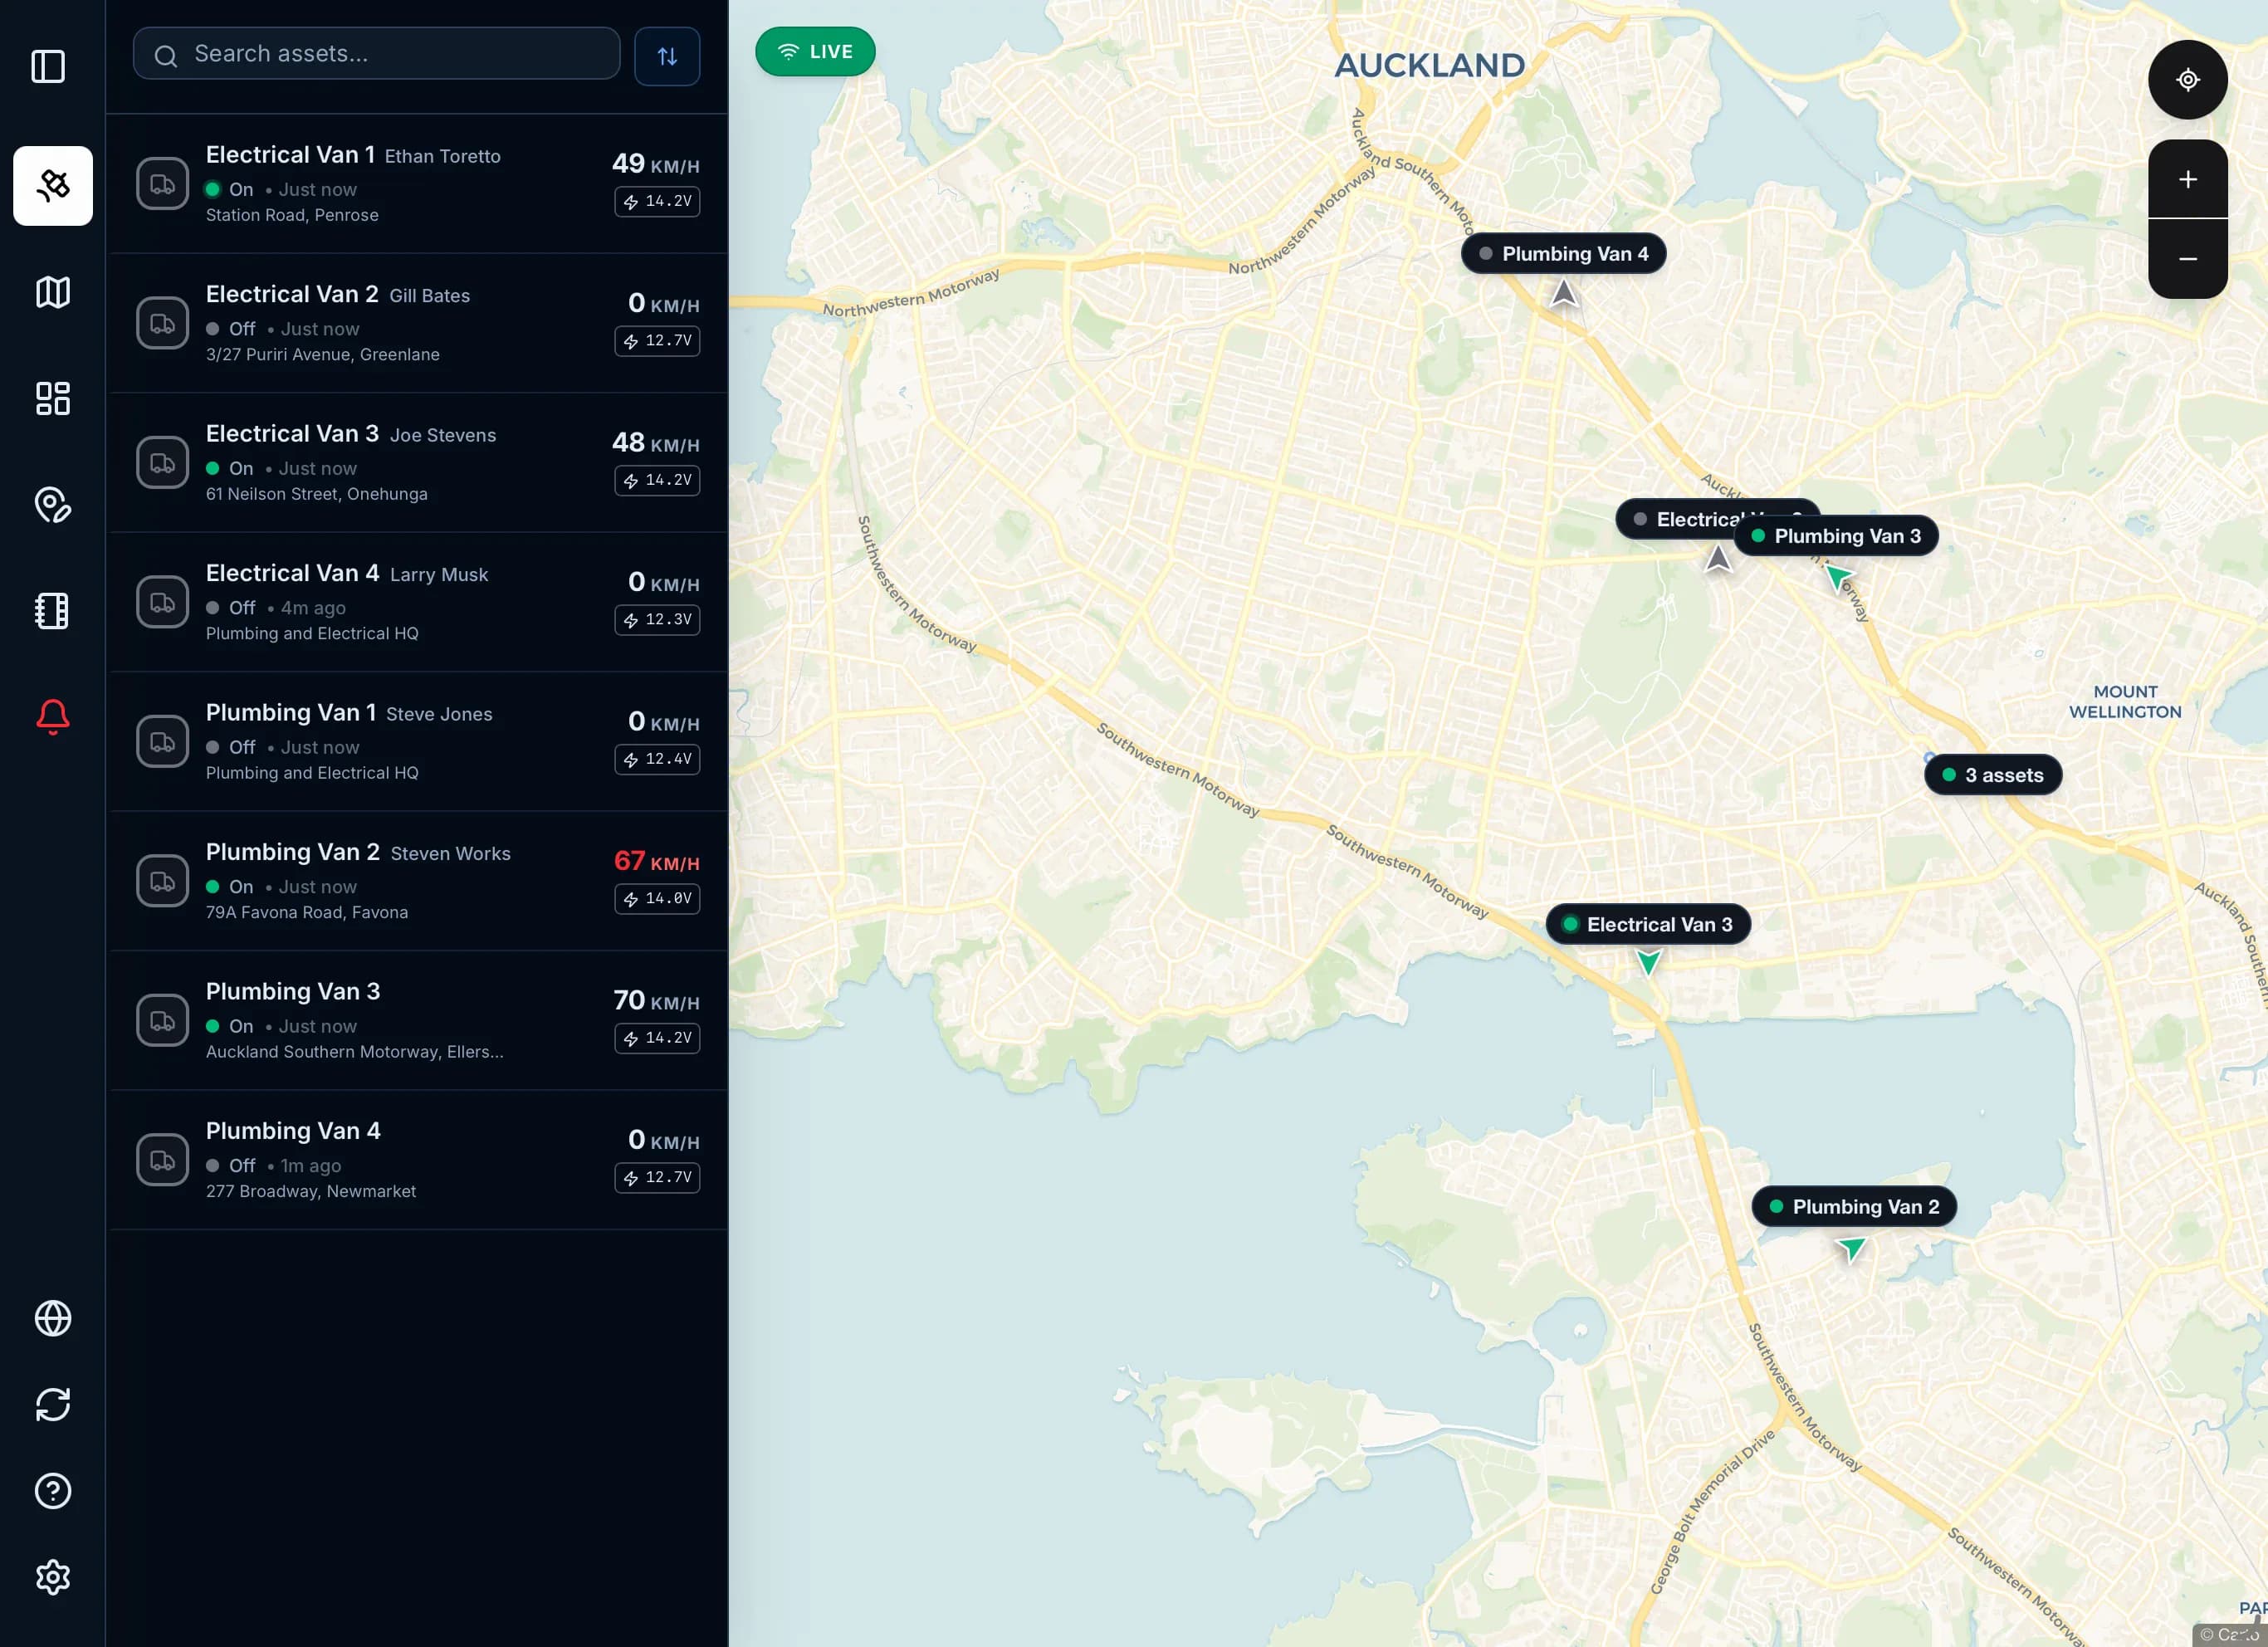This screenshot has height=1647, width=2268.
Task: Click 277 Broadway, Newmarket address
Action: click(311, 1191)
